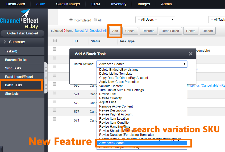Click the Deselect All link
Viewport: 225px width, 152px height.
[x=98, y=30]
